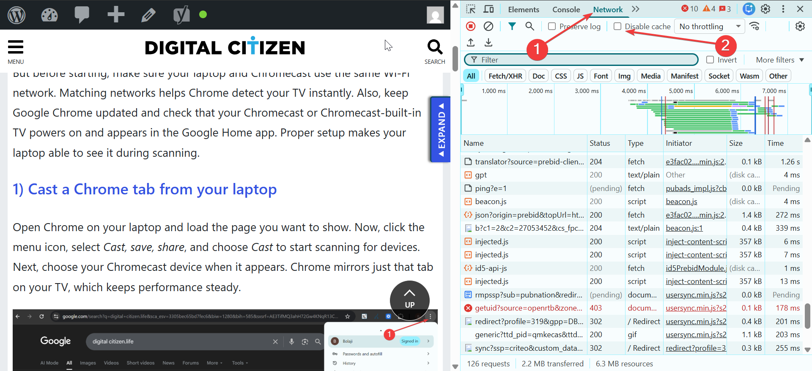Toggle the funnel filter icon in Network toolbar
The height and width of the screenshot is (371, 812).
click(512, 26)
